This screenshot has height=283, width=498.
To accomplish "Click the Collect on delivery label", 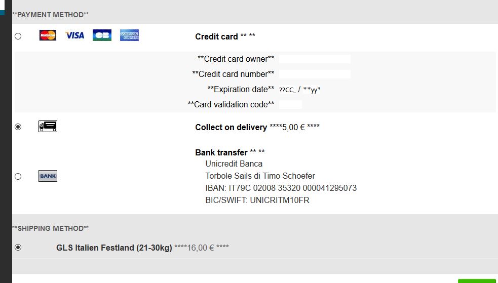I will pos(231,127).
